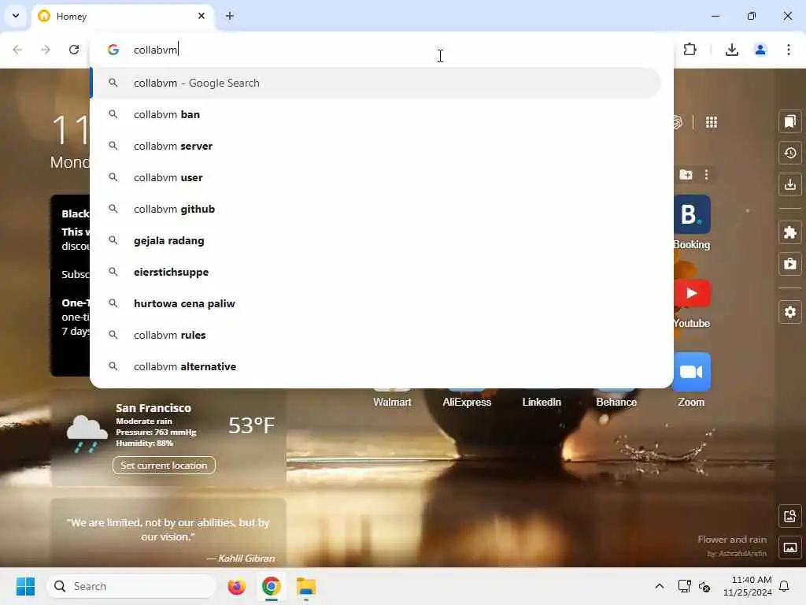Click the image search icon in sidebar
Viewport: 806px width, 605px height.
click(790, 515)
